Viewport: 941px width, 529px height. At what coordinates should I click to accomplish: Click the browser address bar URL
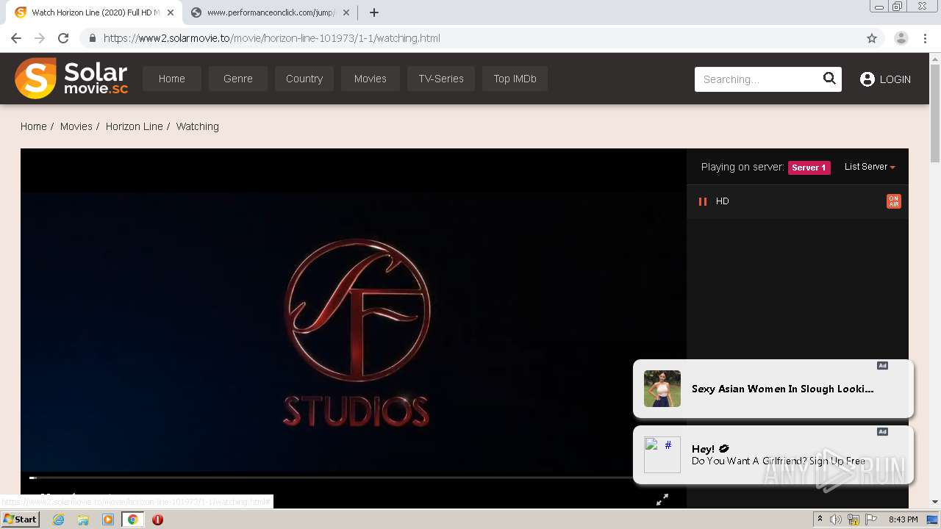coord(272,38)
